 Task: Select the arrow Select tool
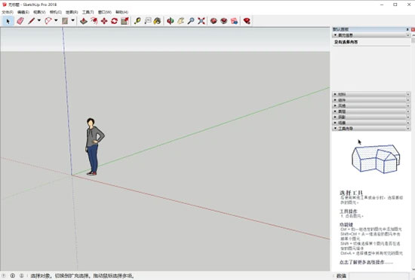8,21
